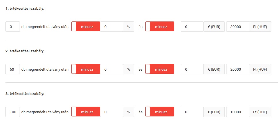
Task: Click the % addon in rule 1
Action: point(128,27)
